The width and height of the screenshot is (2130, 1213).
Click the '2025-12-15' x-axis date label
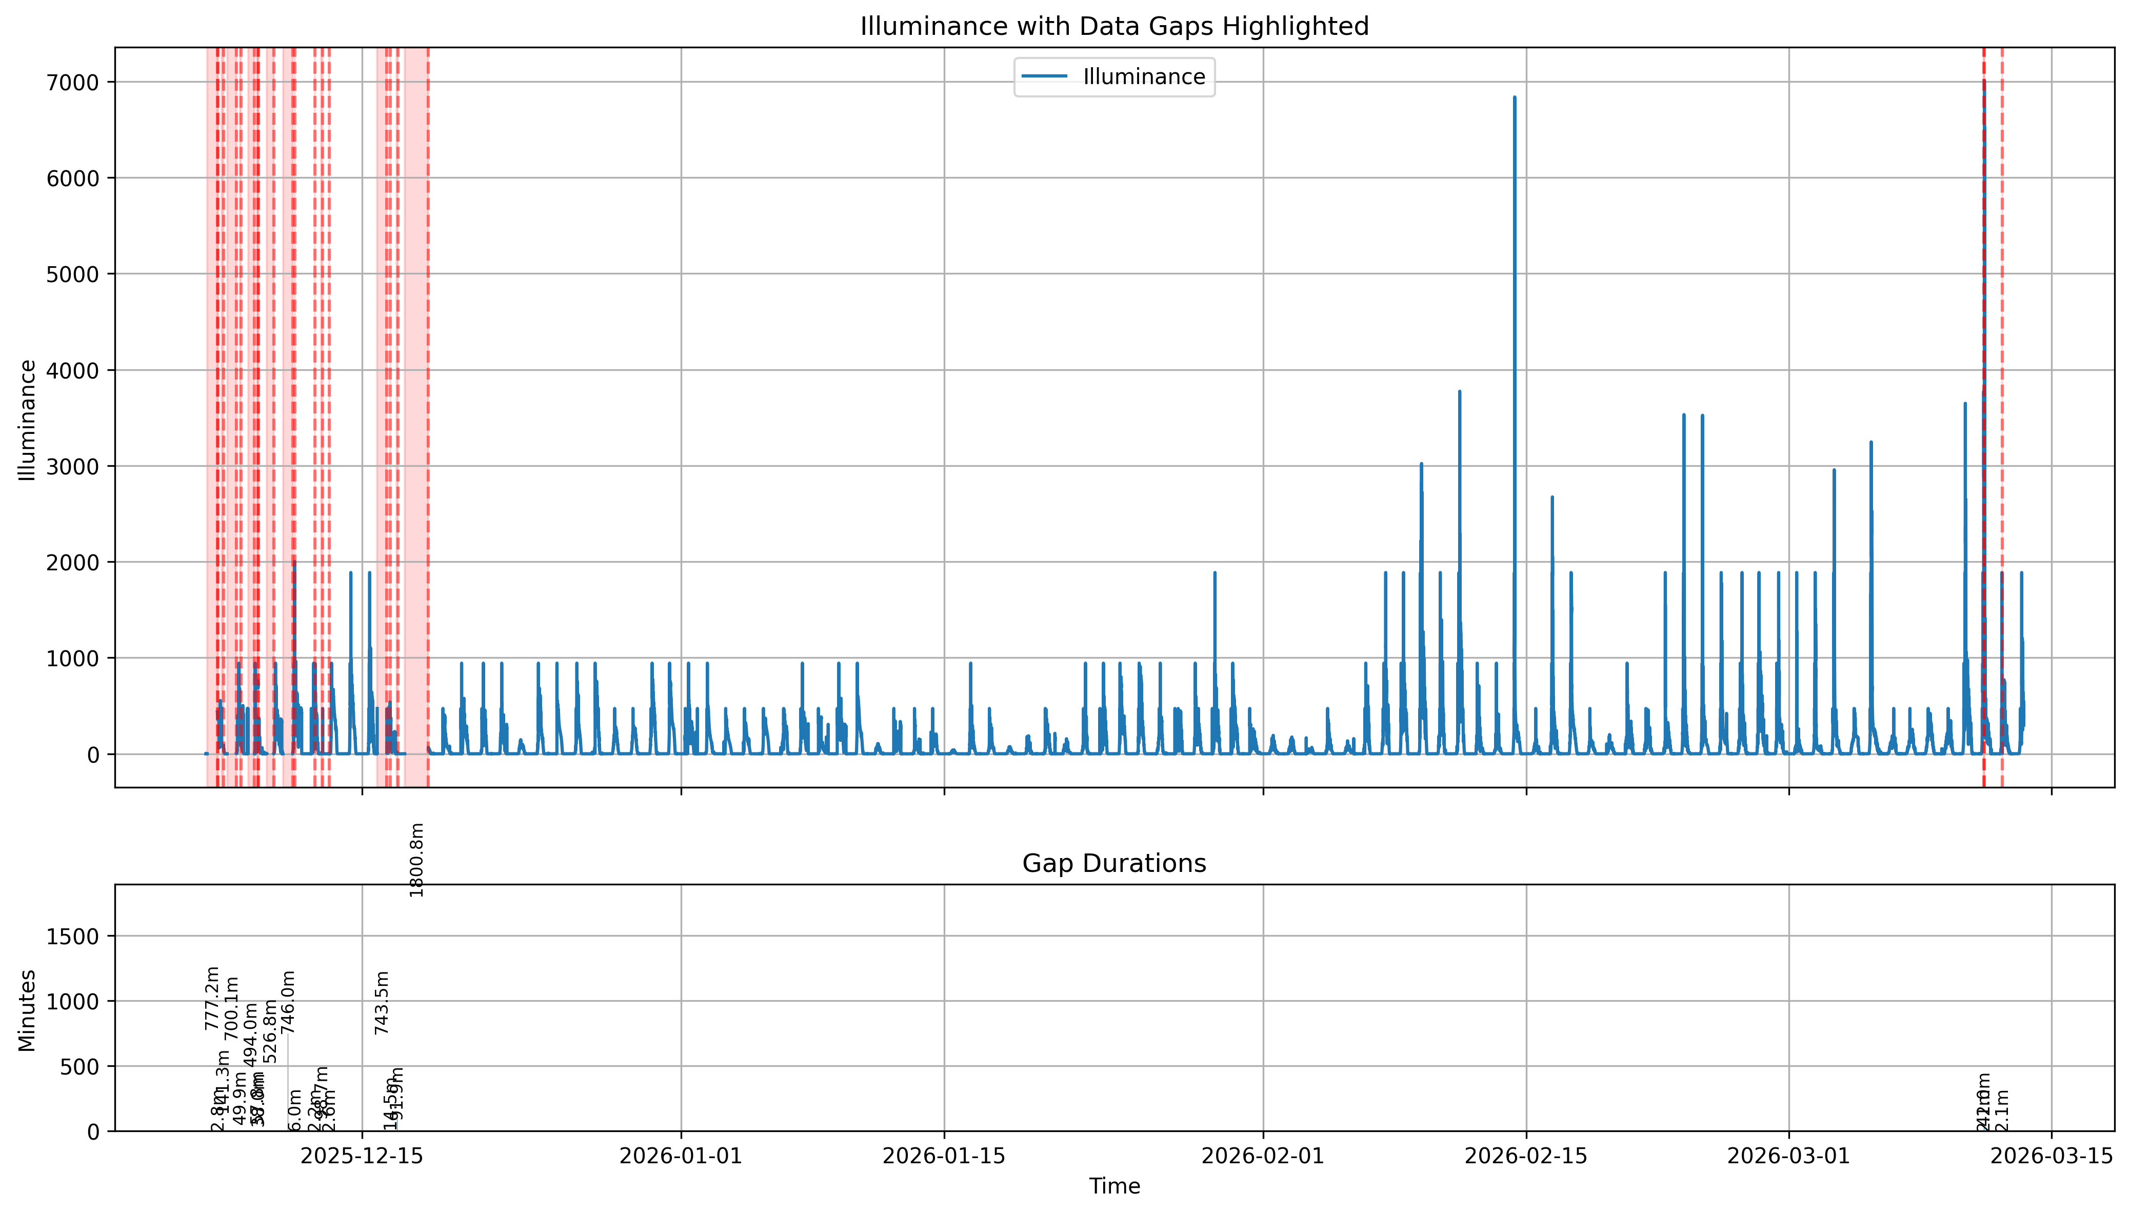(362, 1157)
